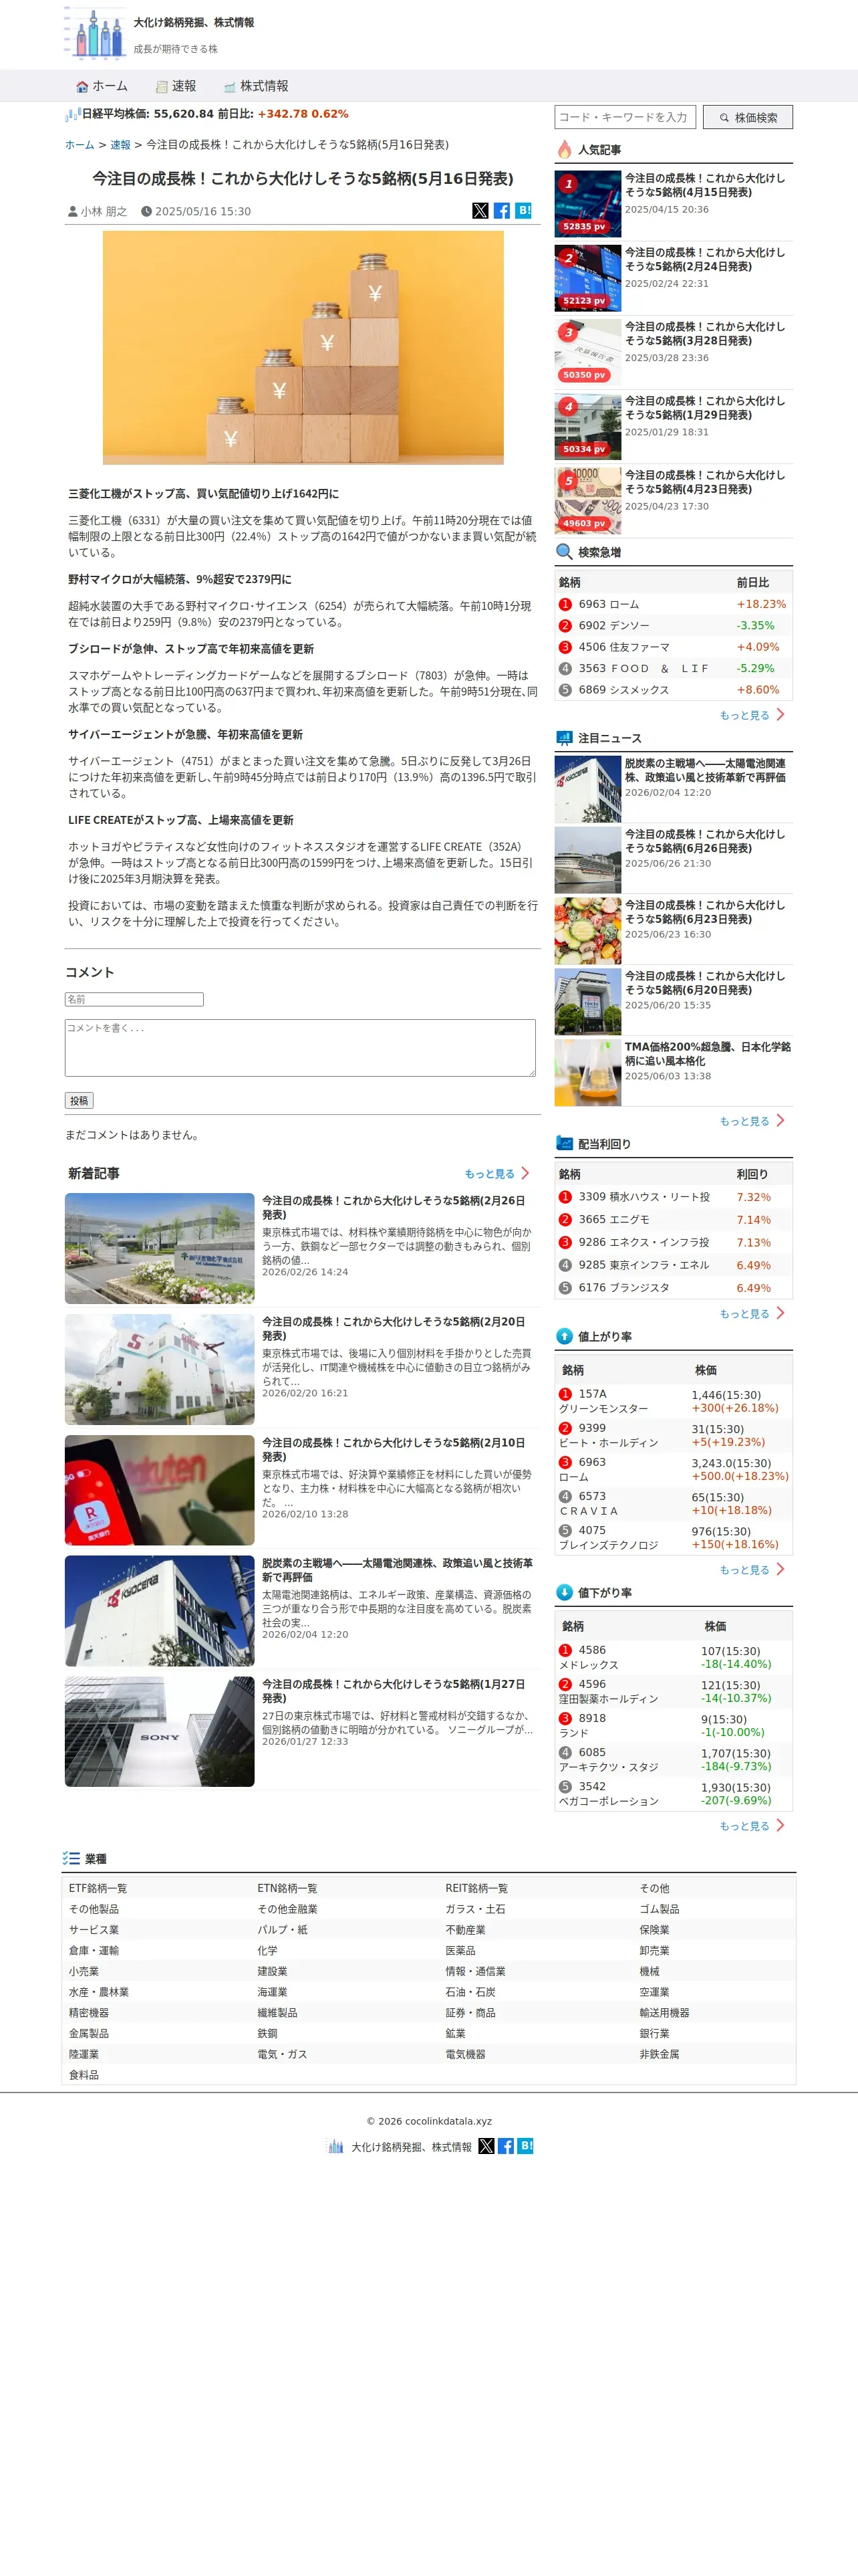Follow the ホーム breadcrumb link
Screen dimensions: 858x2576
[x=80, y=145]
